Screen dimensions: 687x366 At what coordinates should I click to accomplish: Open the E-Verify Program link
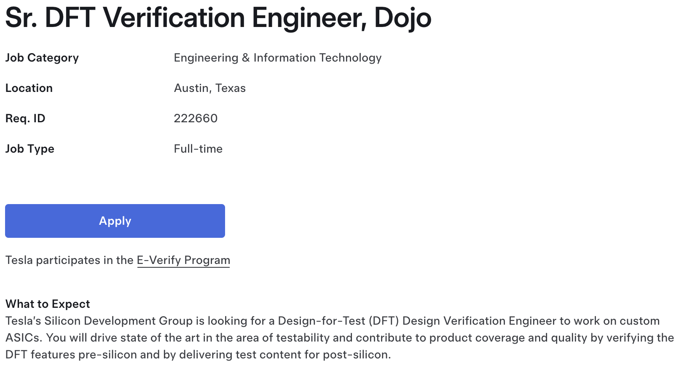183,260
